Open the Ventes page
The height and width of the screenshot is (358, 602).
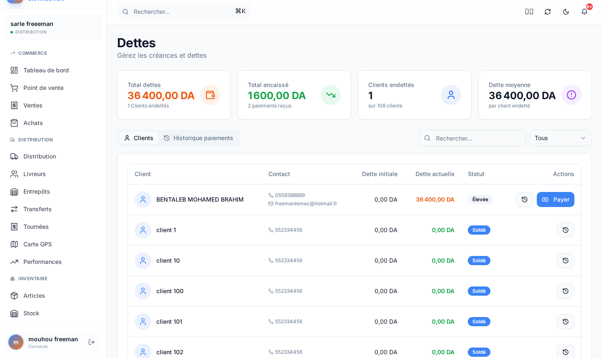point(53,105)
